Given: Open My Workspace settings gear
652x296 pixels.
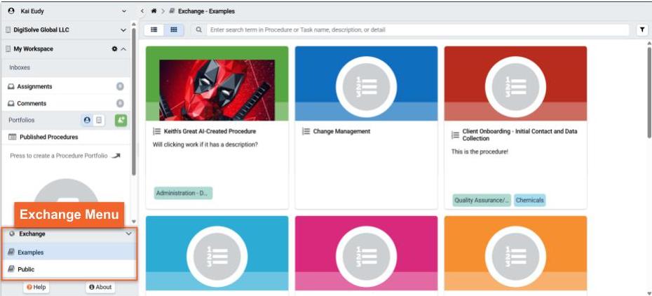Looking at the screenshot, I should point(115,48).
